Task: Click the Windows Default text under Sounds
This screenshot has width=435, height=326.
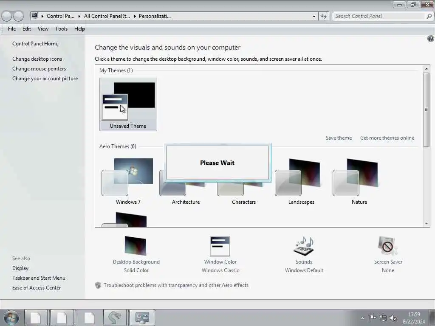Action: click(304, 270)
